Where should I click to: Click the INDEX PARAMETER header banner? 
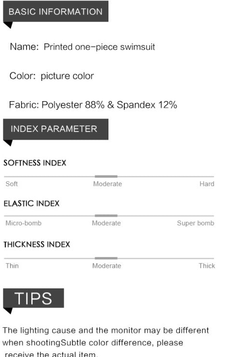(55, 129)
